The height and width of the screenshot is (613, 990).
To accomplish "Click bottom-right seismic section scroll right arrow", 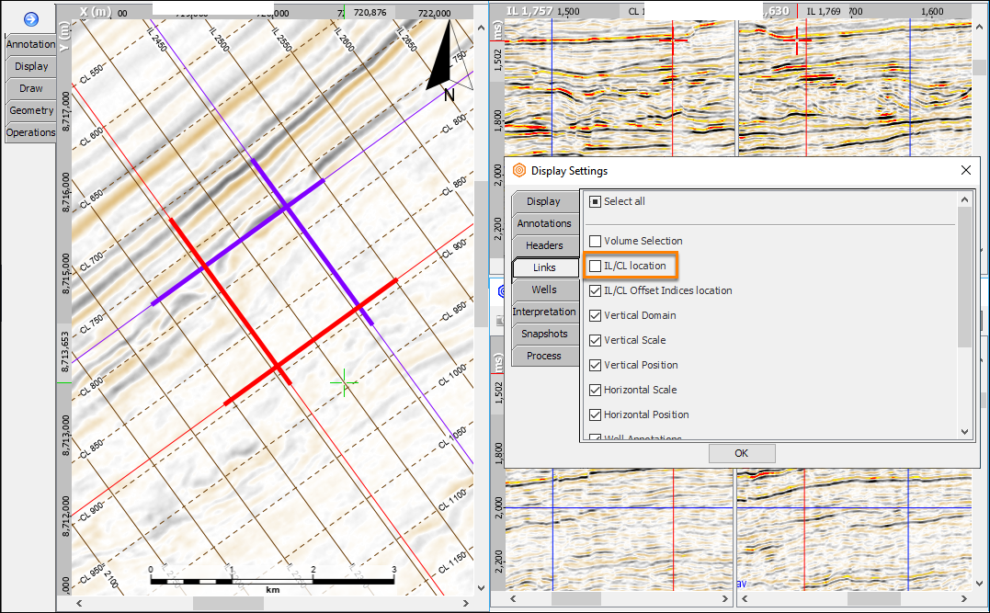I will (x=964, y=598).
